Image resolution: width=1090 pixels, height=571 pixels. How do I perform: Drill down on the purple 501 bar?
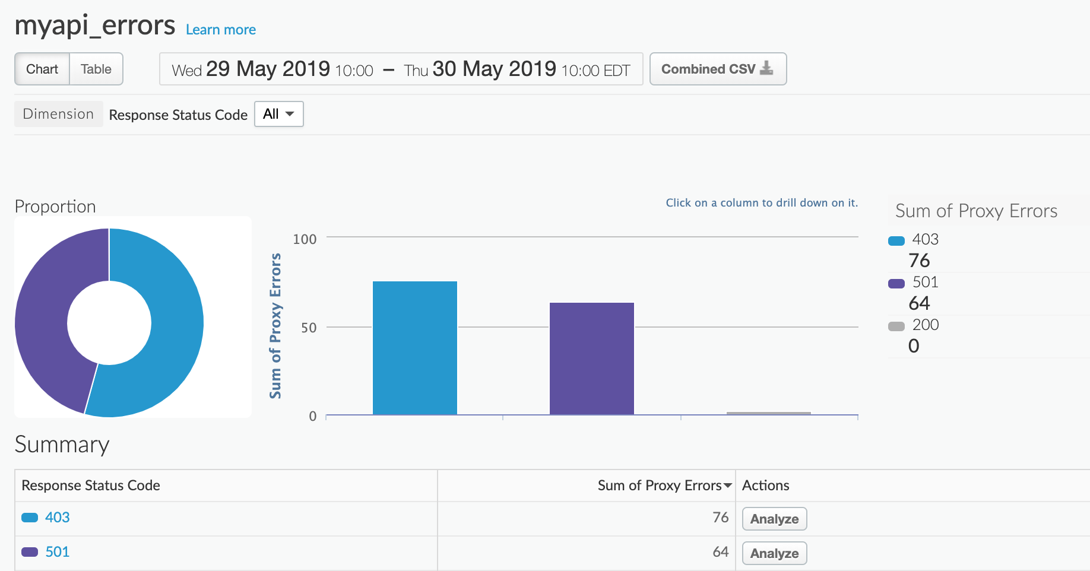[591, 359]
